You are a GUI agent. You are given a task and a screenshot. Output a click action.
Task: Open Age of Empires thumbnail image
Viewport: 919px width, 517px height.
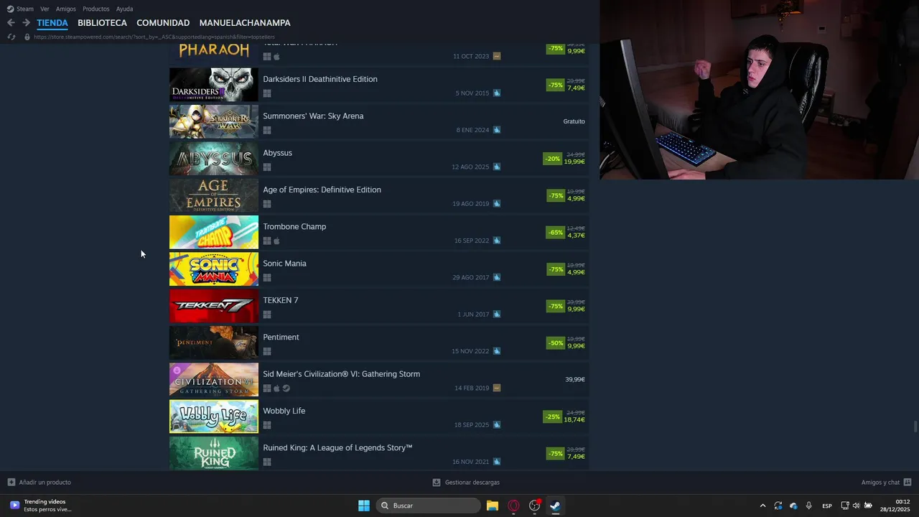214,195
